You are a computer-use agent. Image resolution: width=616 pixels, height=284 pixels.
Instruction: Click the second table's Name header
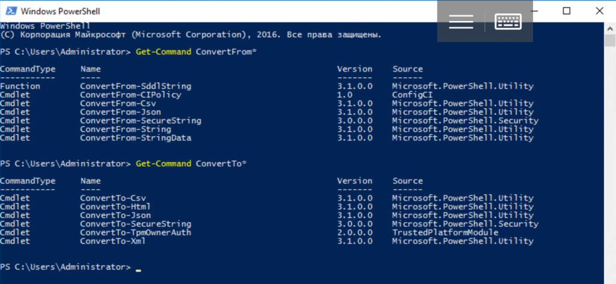[90, 181]
